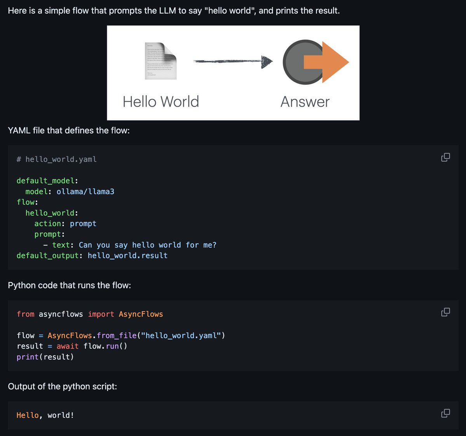Copy the hello_world.yaml code block
Viewport: 466px width, 436px height.
pos(445,157)
